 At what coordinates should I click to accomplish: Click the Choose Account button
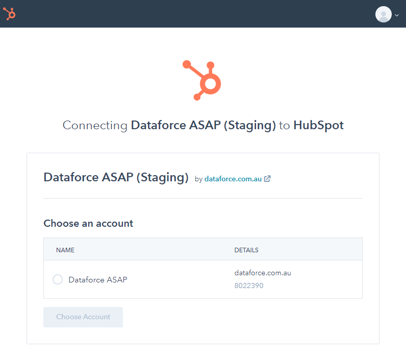point(83,317)
